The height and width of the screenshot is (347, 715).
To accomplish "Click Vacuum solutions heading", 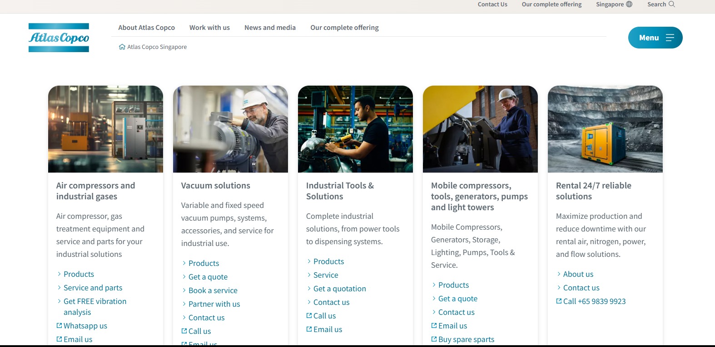I will [x=215, y=185].
